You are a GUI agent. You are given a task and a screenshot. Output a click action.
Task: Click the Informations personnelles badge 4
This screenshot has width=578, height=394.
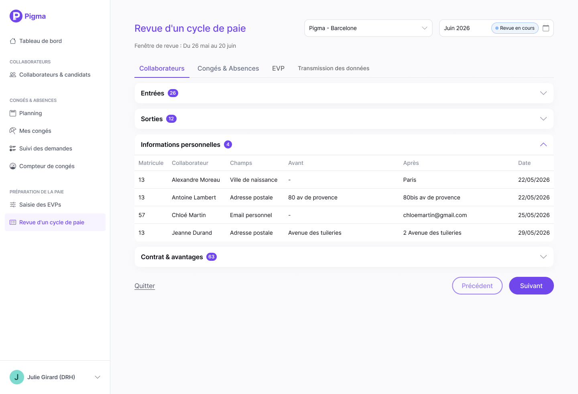click(228, 144)
